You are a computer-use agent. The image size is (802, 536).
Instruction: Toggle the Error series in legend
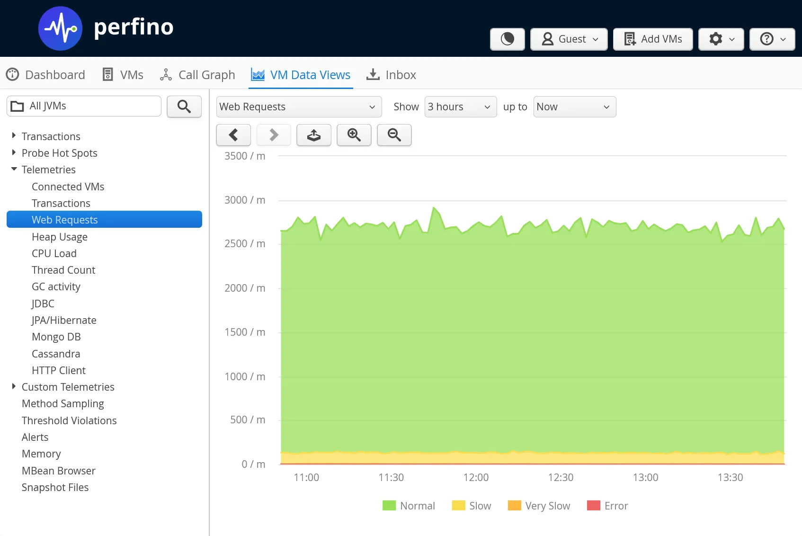(x=608, y=506)
